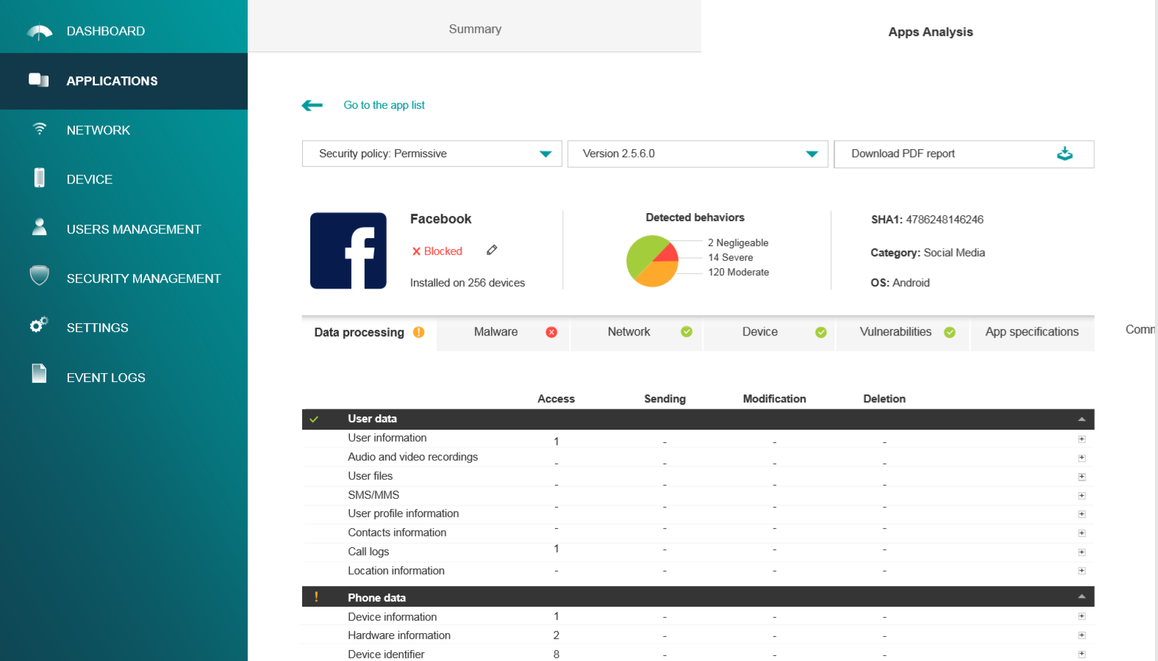1158x661 pixels.
Task: Click the back arrow icon
Action: click(312, 105)
